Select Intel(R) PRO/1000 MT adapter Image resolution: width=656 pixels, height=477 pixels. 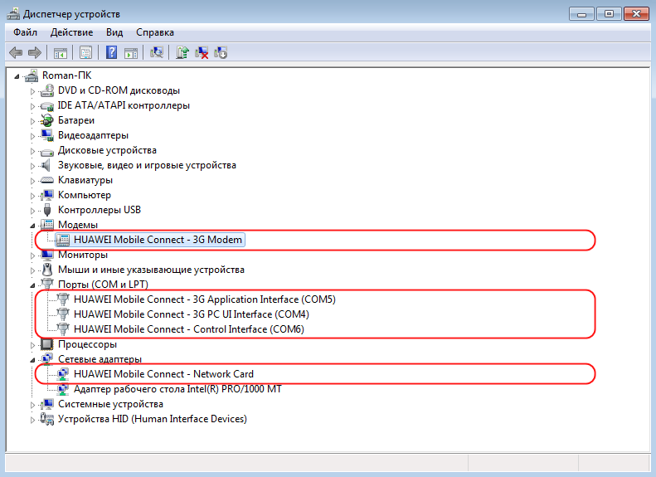(x=177, y=389)
